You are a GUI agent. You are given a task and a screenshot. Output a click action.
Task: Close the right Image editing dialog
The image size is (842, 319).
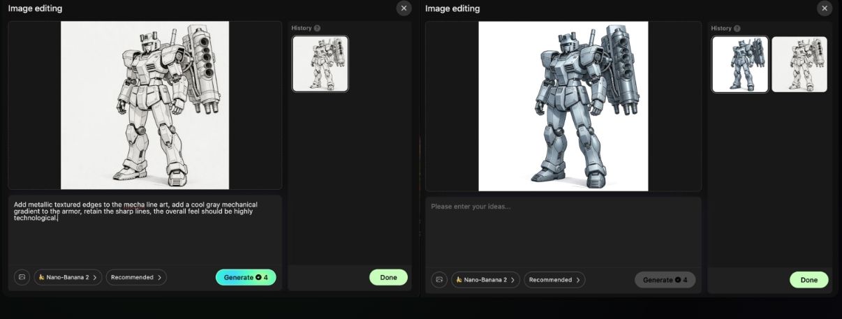click(x=825, y=8)
